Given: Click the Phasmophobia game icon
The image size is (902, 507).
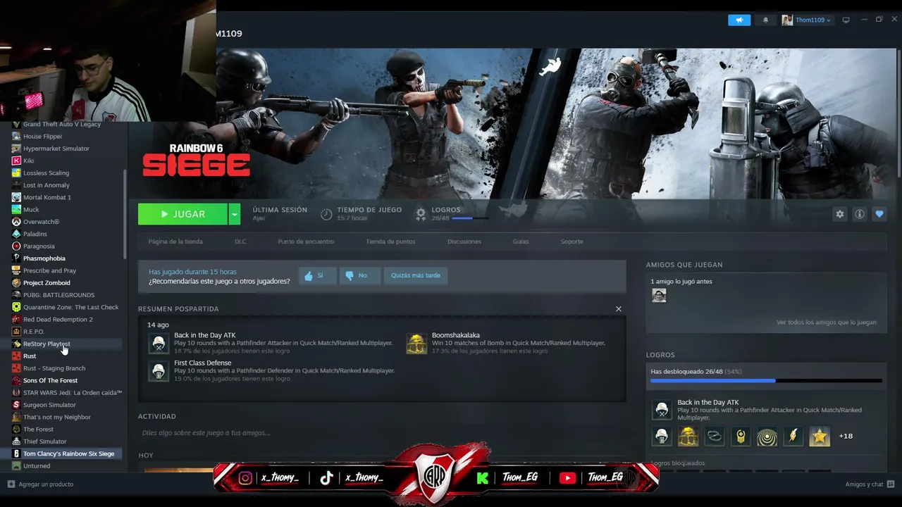Looking at the screenshot, I should (17, 258).
